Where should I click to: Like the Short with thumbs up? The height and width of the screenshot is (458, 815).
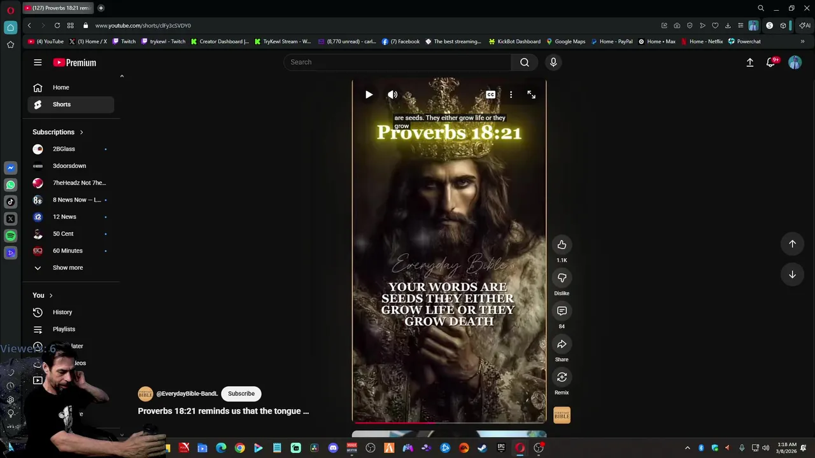(x=562, y=245)
